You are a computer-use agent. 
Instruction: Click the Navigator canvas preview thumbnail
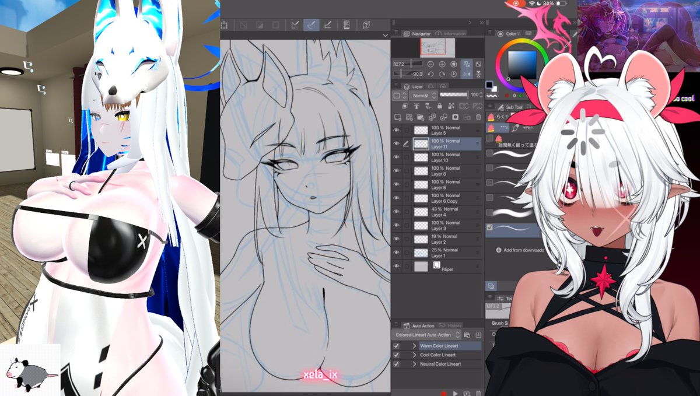click(x=437, y=47)
